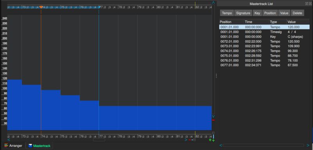Click the Delete button
Image resolution: width=313 pixels, height=150 pixels.
pos(297,13)
